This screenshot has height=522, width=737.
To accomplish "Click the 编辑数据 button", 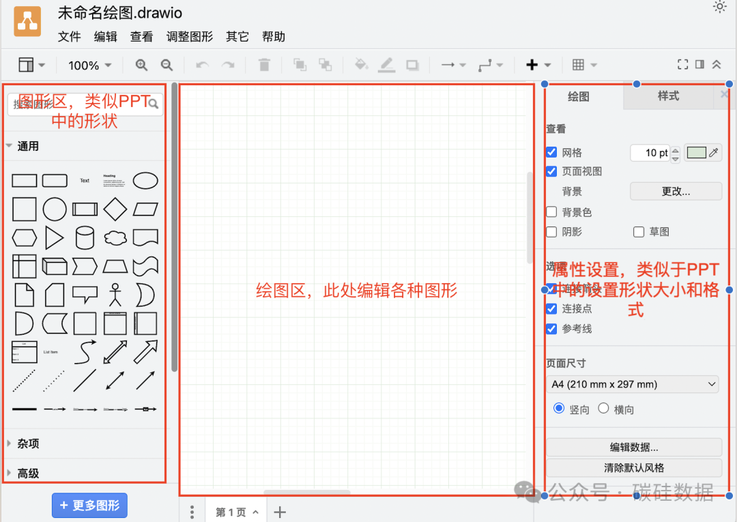I will click(x=633, y=448).
